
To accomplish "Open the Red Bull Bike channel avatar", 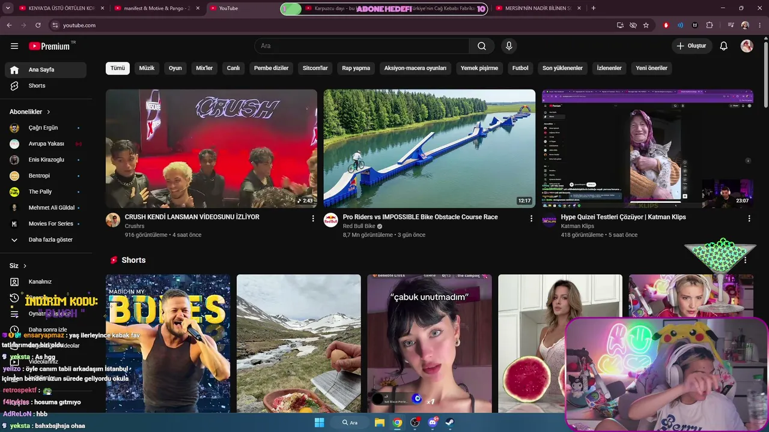I will pyautogui.click(x=331, y=220).
